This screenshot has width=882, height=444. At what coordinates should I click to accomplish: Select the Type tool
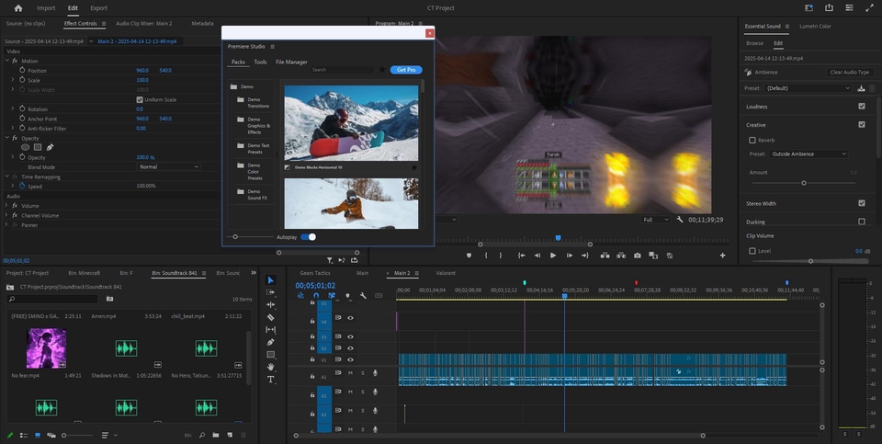(x=270, y=380)
